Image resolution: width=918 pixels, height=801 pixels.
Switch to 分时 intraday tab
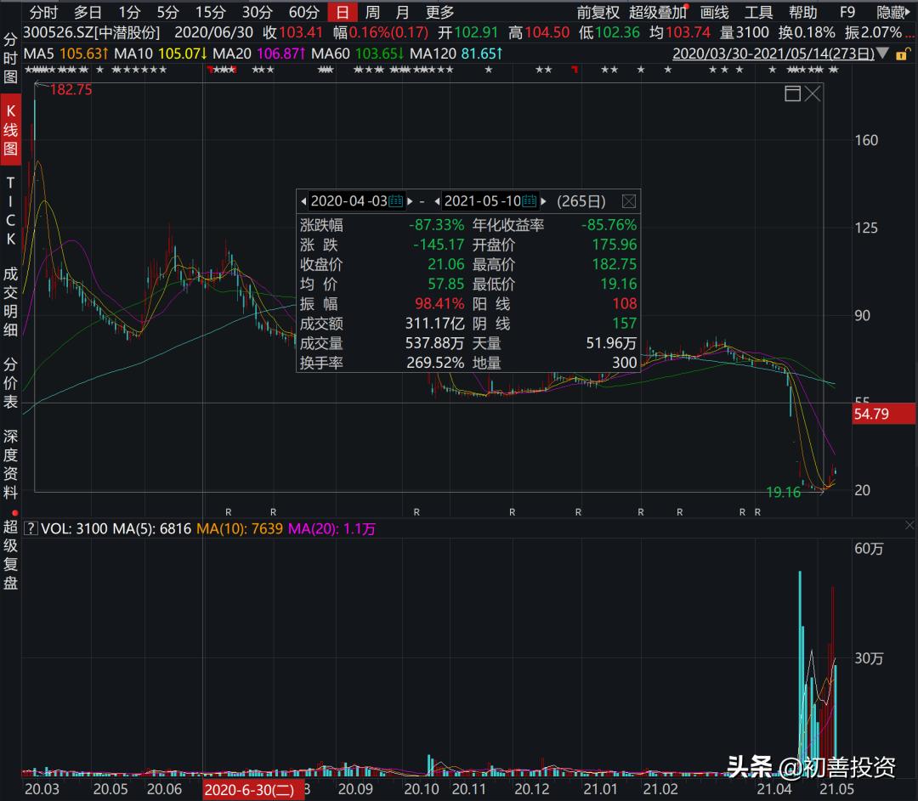44,12
